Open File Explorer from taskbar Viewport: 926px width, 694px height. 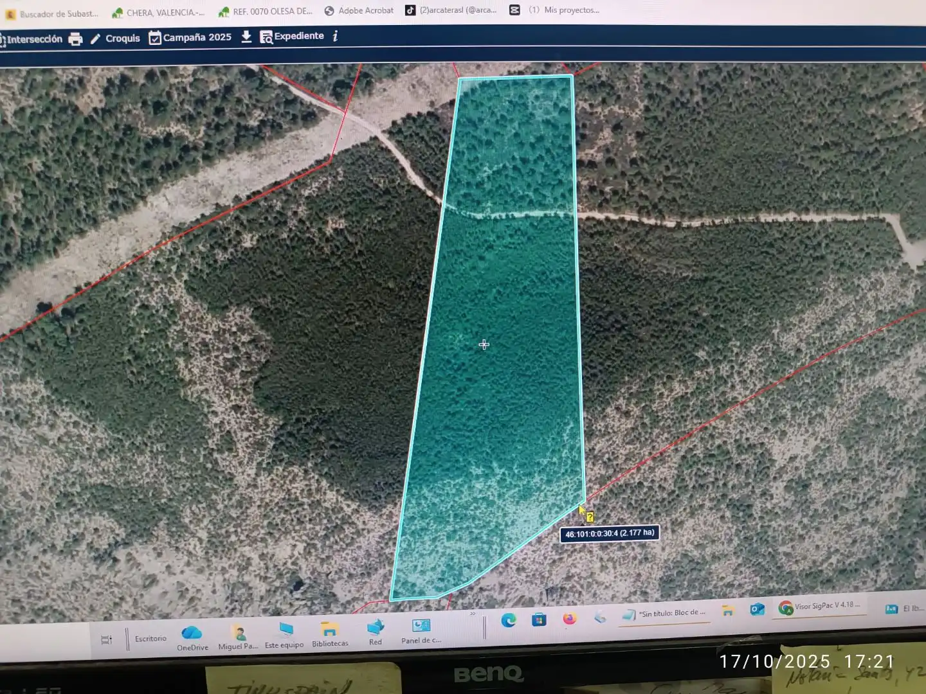[x=727, y=610]
